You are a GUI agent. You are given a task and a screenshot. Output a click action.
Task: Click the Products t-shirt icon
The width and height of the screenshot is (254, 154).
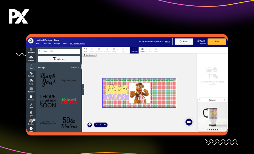31,97
